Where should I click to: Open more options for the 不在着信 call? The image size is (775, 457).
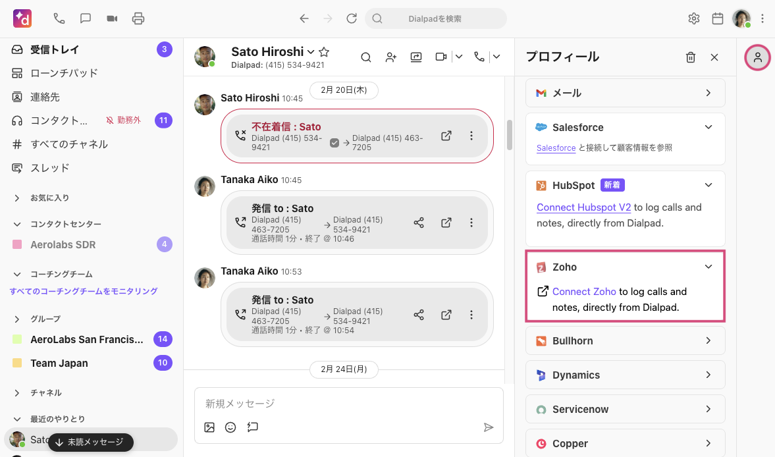tap(471, 136)
